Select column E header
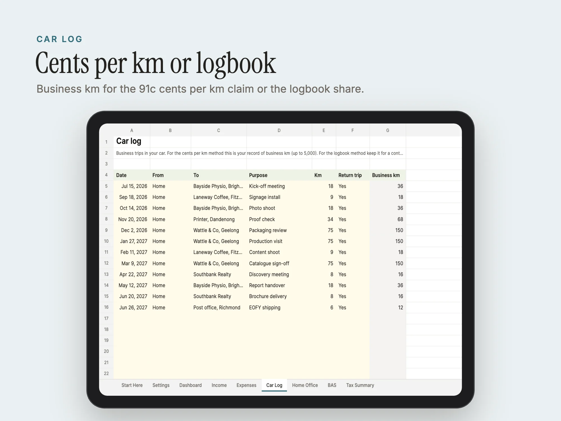The image size is (561, 421). click(324, 130)
